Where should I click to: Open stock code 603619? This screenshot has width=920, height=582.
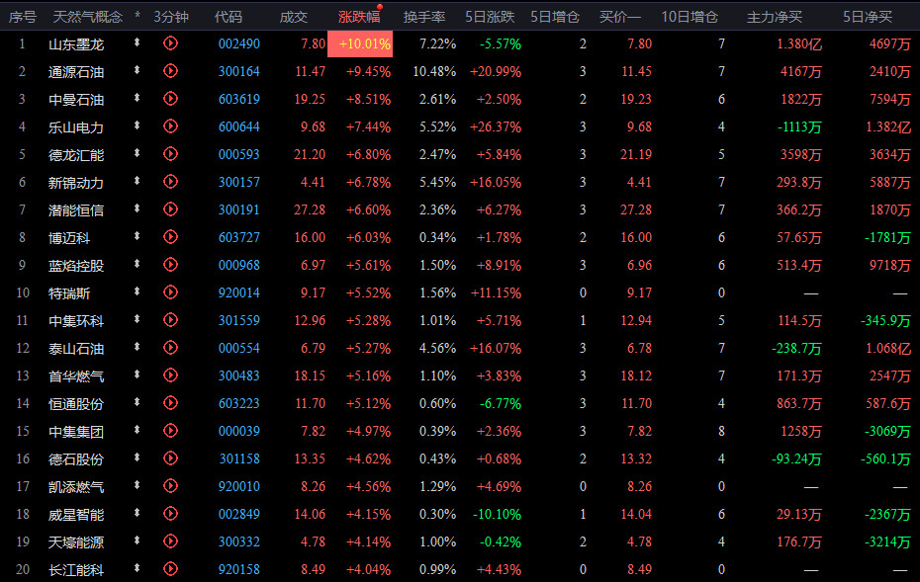(x=238, y=99)
